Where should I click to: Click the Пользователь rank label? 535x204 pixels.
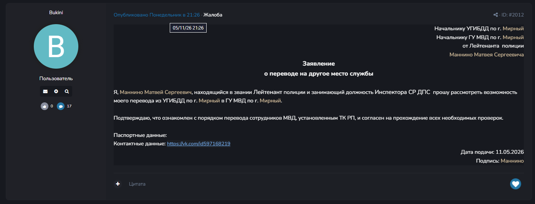56,79
